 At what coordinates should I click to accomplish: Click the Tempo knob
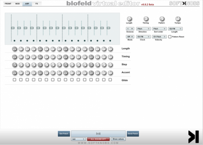click(x=178, y=19)
